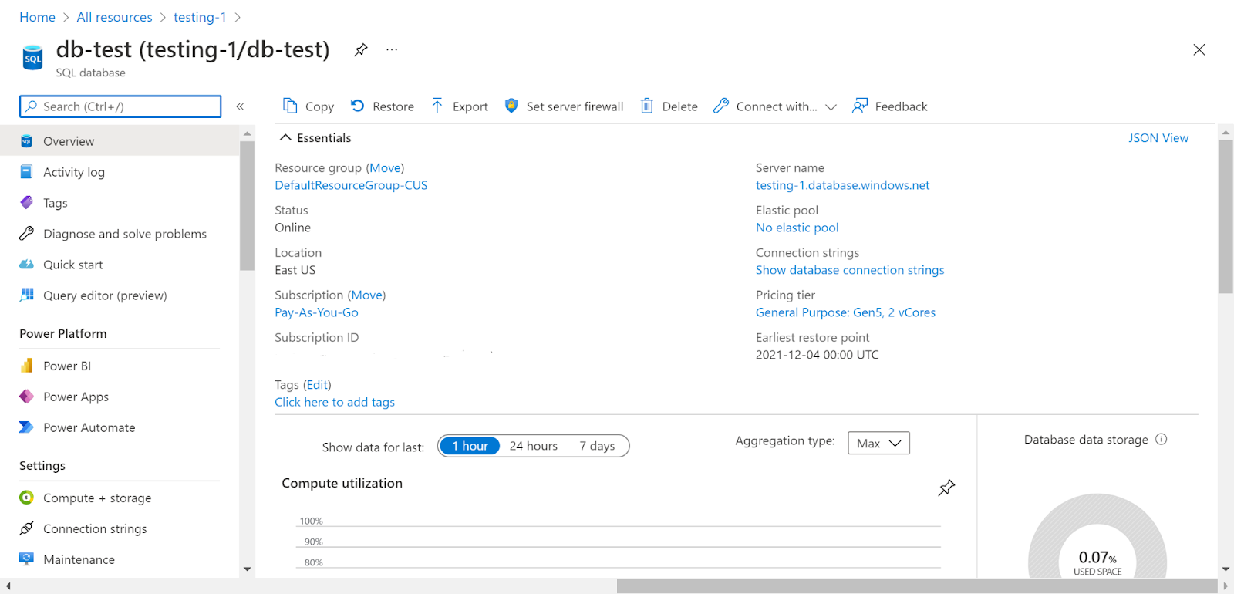The width and height of the screenshot is (1234, 594).
Task: Click the sidebar search field
Action: click(x=120, y=106)
